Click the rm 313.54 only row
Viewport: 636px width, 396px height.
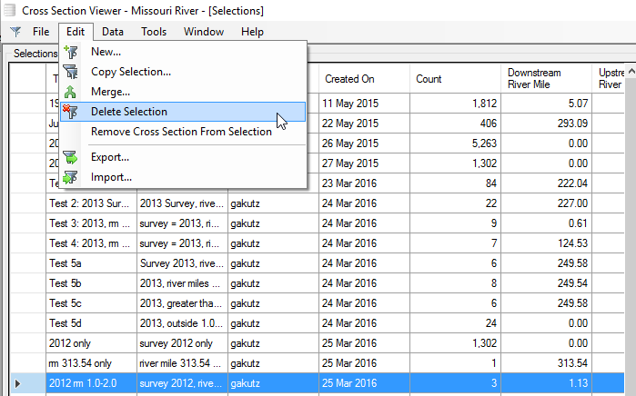tap(89, 362)
